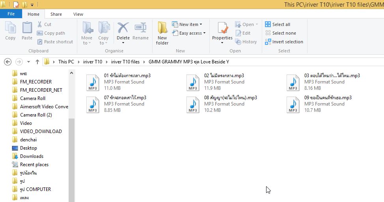The image size is (384, 202).
Task: Select the Downloads folder in navigation pane
Action: click(x=32, y=156)
